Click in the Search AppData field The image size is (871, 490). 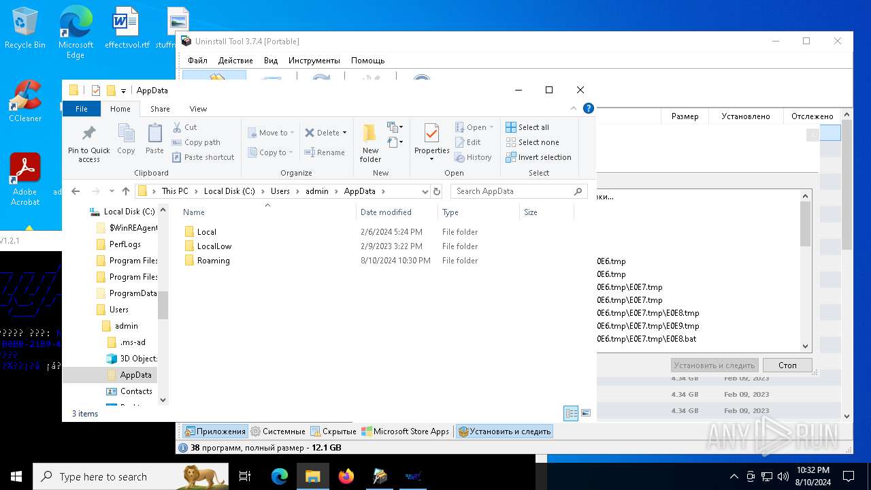pyautogui.click(x=519, y=191)
